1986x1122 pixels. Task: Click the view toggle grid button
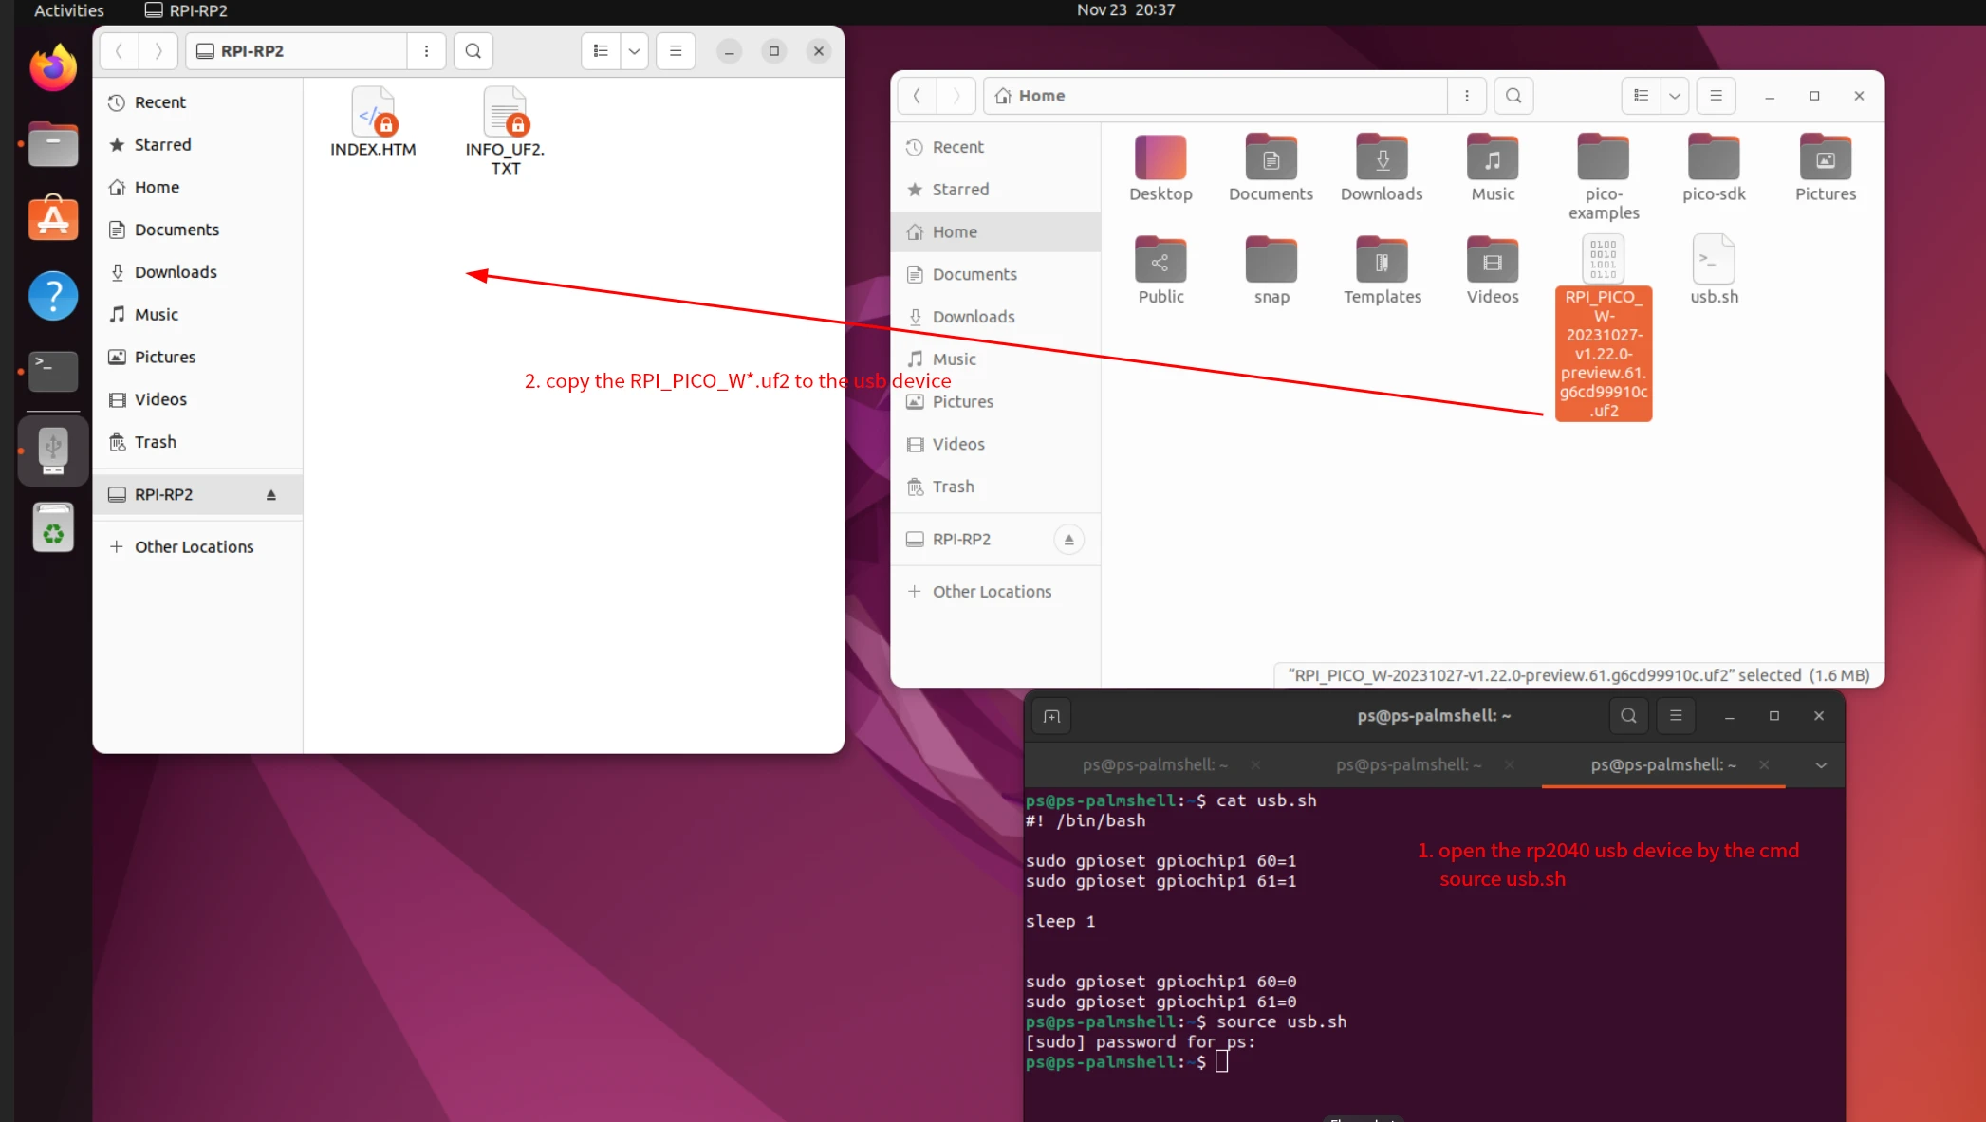(x=600, y=50)
